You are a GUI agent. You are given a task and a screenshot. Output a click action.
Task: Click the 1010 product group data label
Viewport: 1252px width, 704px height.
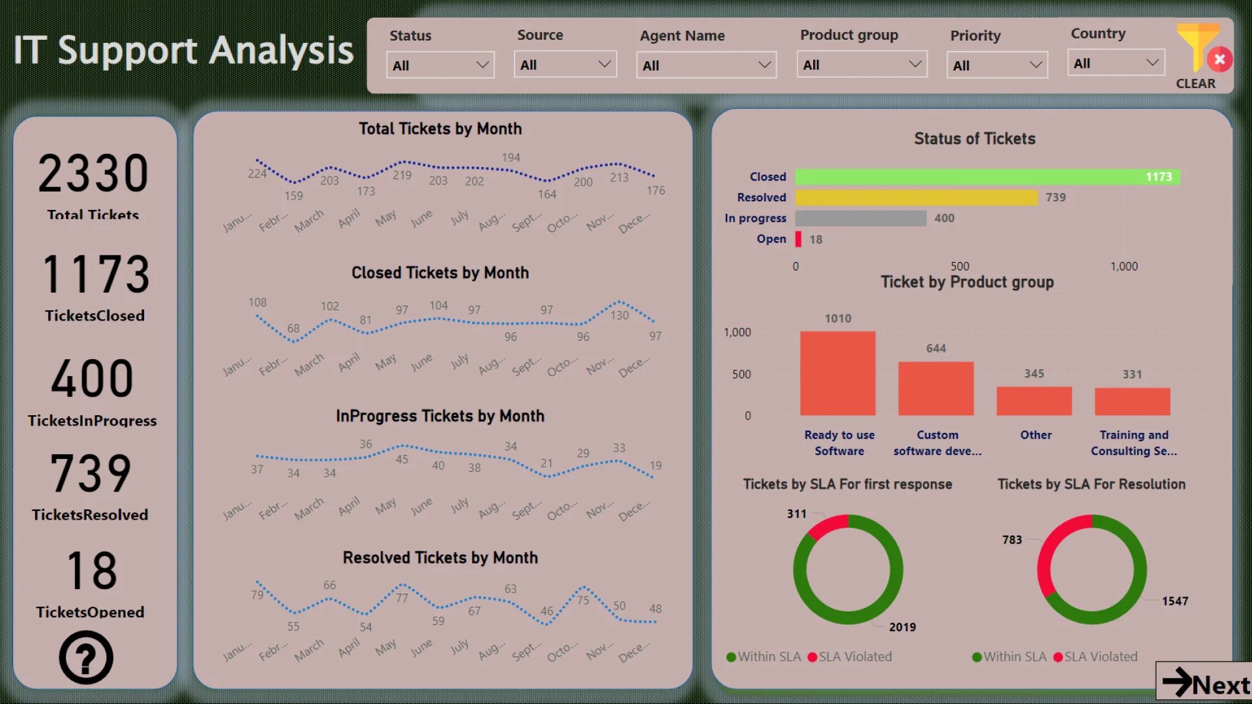pos(838,319)
